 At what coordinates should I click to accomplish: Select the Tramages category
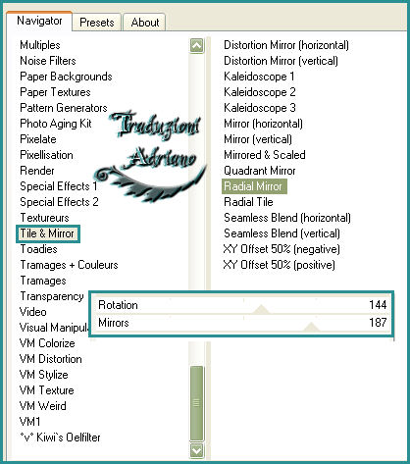tap(43, 281)
